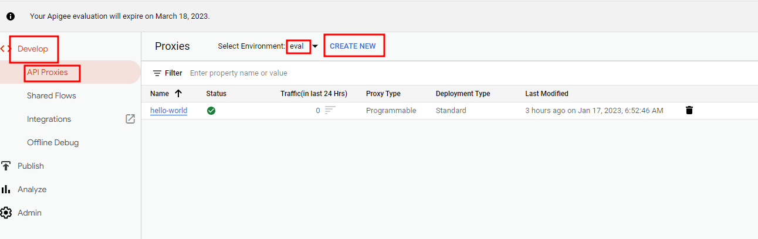The height and width of the screenshot is (239, 758).
Task: Click the Proxy Type column header
Action: click(383, 93)
